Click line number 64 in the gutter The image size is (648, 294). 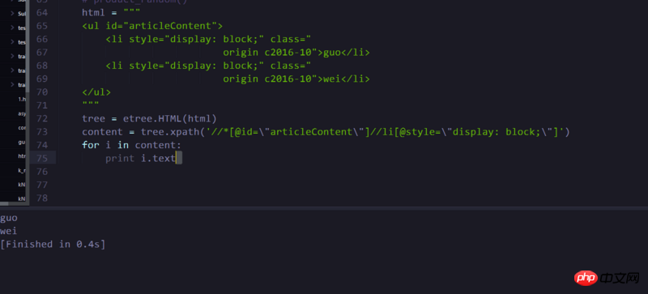tap(42, 13)
